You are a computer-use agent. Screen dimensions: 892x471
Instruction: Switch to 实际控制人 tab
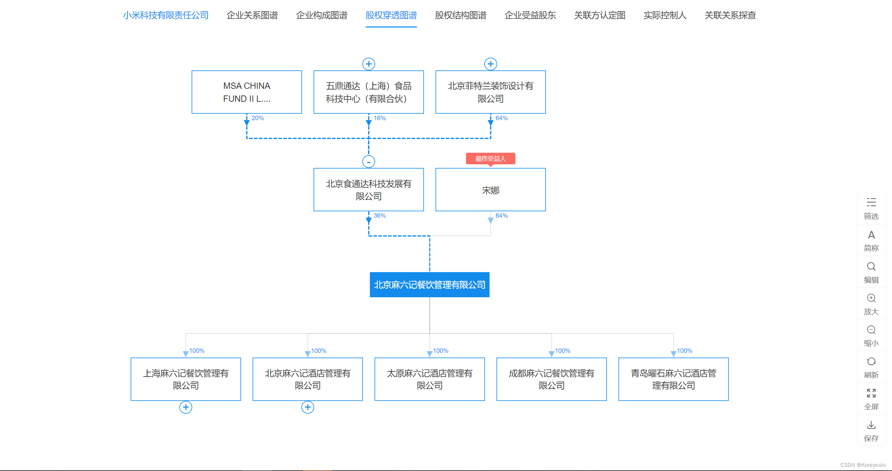665,15
